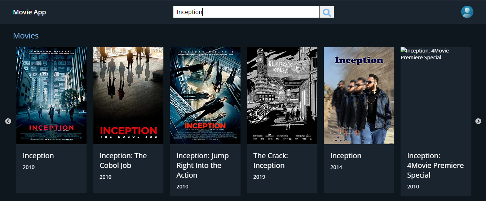
Task: Open Inception: The Cobol Job poster
Action: (128, 96)
